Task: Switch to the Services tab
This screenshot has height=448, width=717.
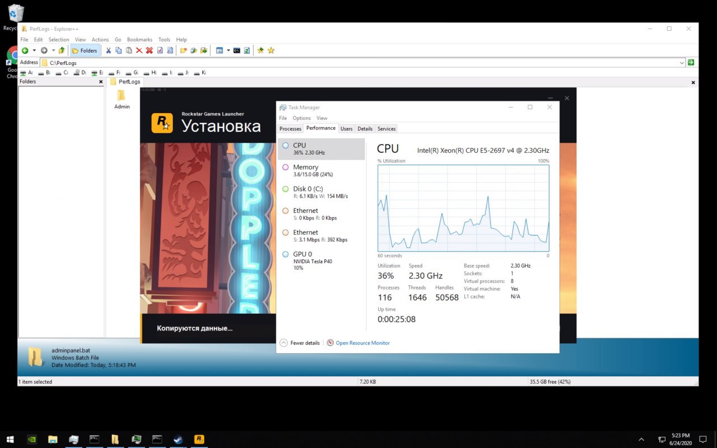Action: coord(387,129)
